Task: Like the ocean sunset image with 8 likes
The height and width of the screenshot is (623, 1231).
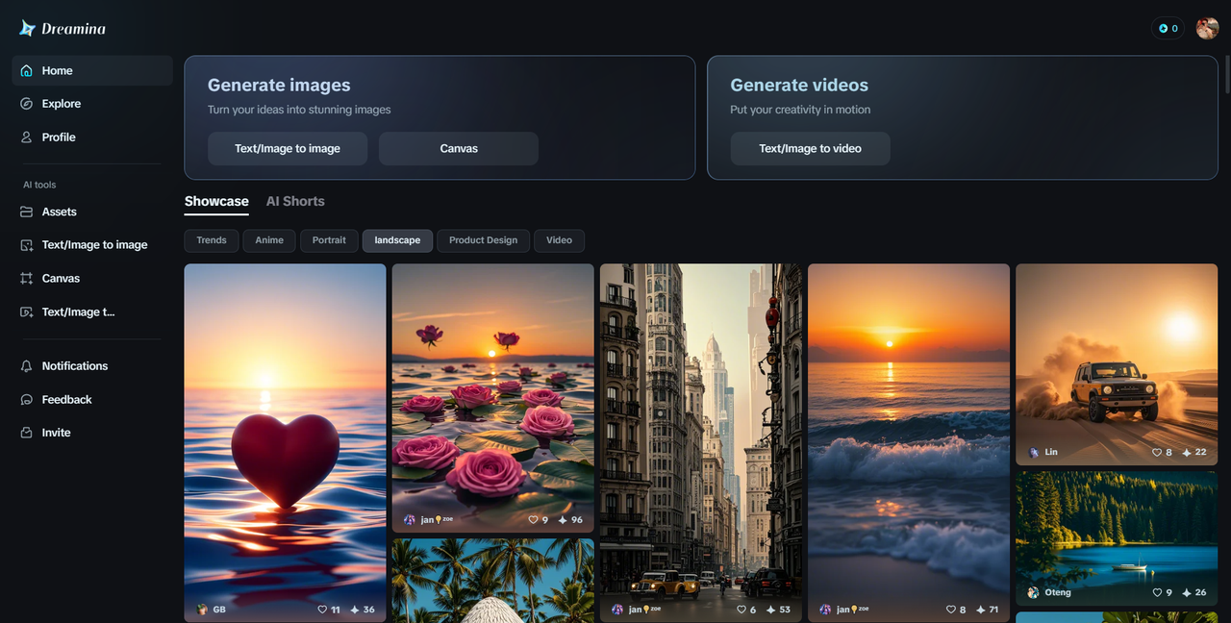Action: pyautogui.click(x=949, y=610)
